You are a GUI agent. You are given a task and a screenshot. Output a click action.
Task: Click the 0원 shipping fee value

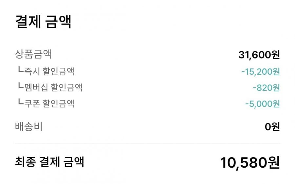coord(272,127)
